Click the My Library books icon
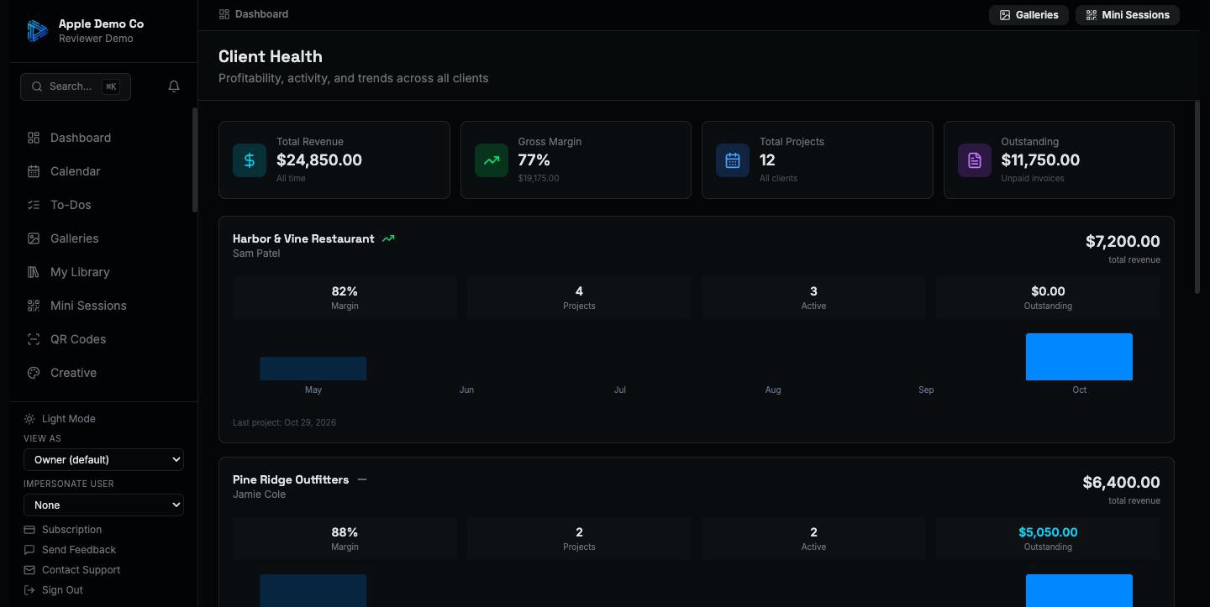This screenshot has height=607, width=1210. click(x=34, y=272)
